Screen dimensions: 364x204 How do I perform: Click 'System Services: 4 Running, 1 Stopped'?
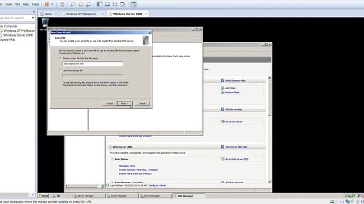click(x=138, y=170)
